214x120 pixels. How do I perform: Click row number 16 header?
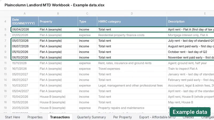pos(5,91)
